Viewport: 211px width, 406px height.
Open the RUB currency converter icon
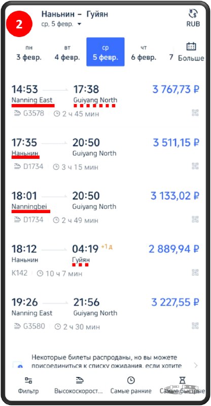tap(193, 14)
